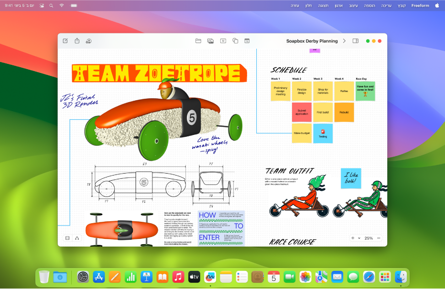This screenshot has height=289, width=445.
Task: Open Numbers from the Dock
Action: pyautogui.click(x=130, y=277)
